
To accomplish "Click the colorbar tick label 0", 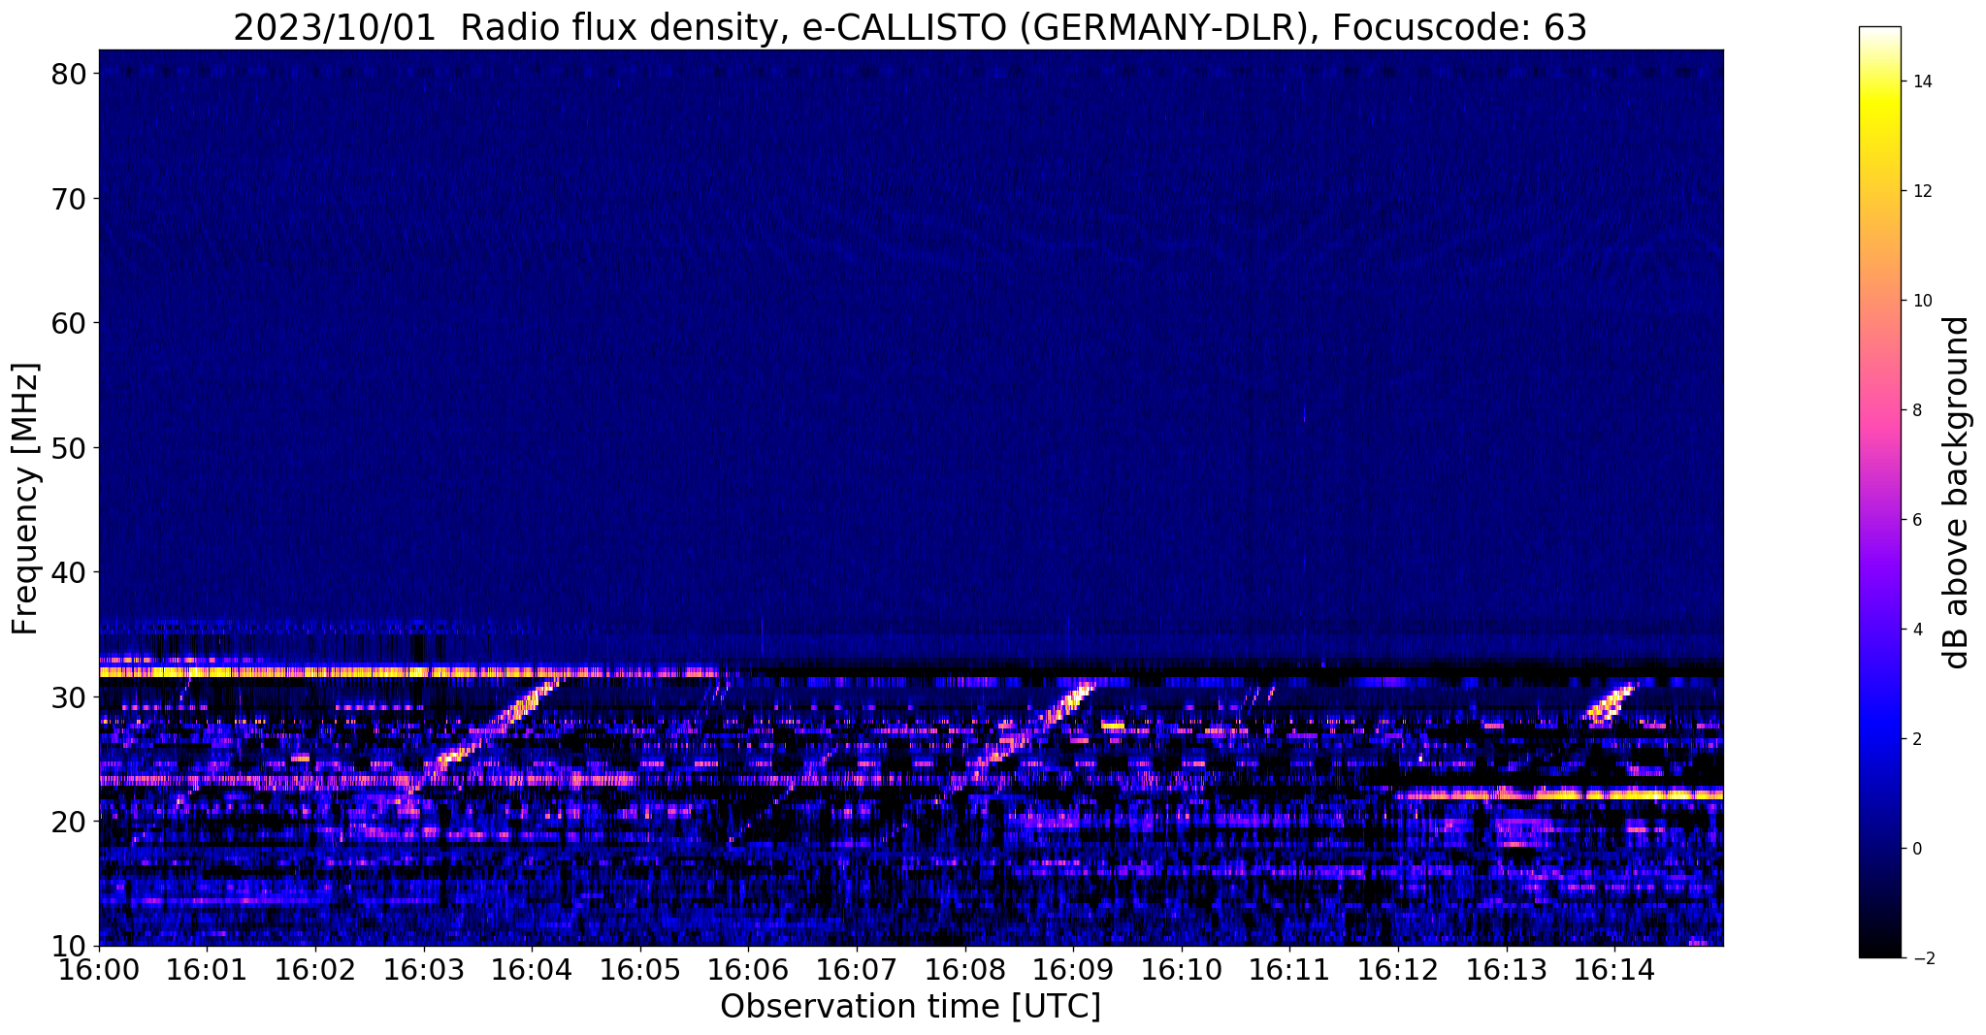I will (1917, 849).
